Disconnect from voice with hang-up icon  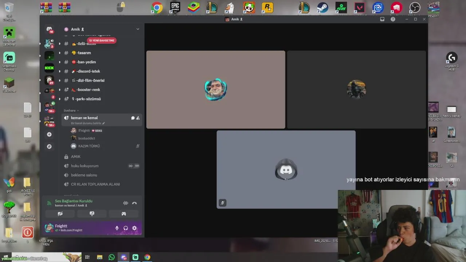coord(134,203)
